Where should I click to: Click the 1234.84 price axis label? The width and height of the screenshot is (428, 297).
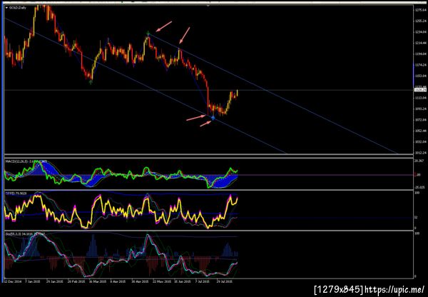pyautogui.click(x=421, y=32)
